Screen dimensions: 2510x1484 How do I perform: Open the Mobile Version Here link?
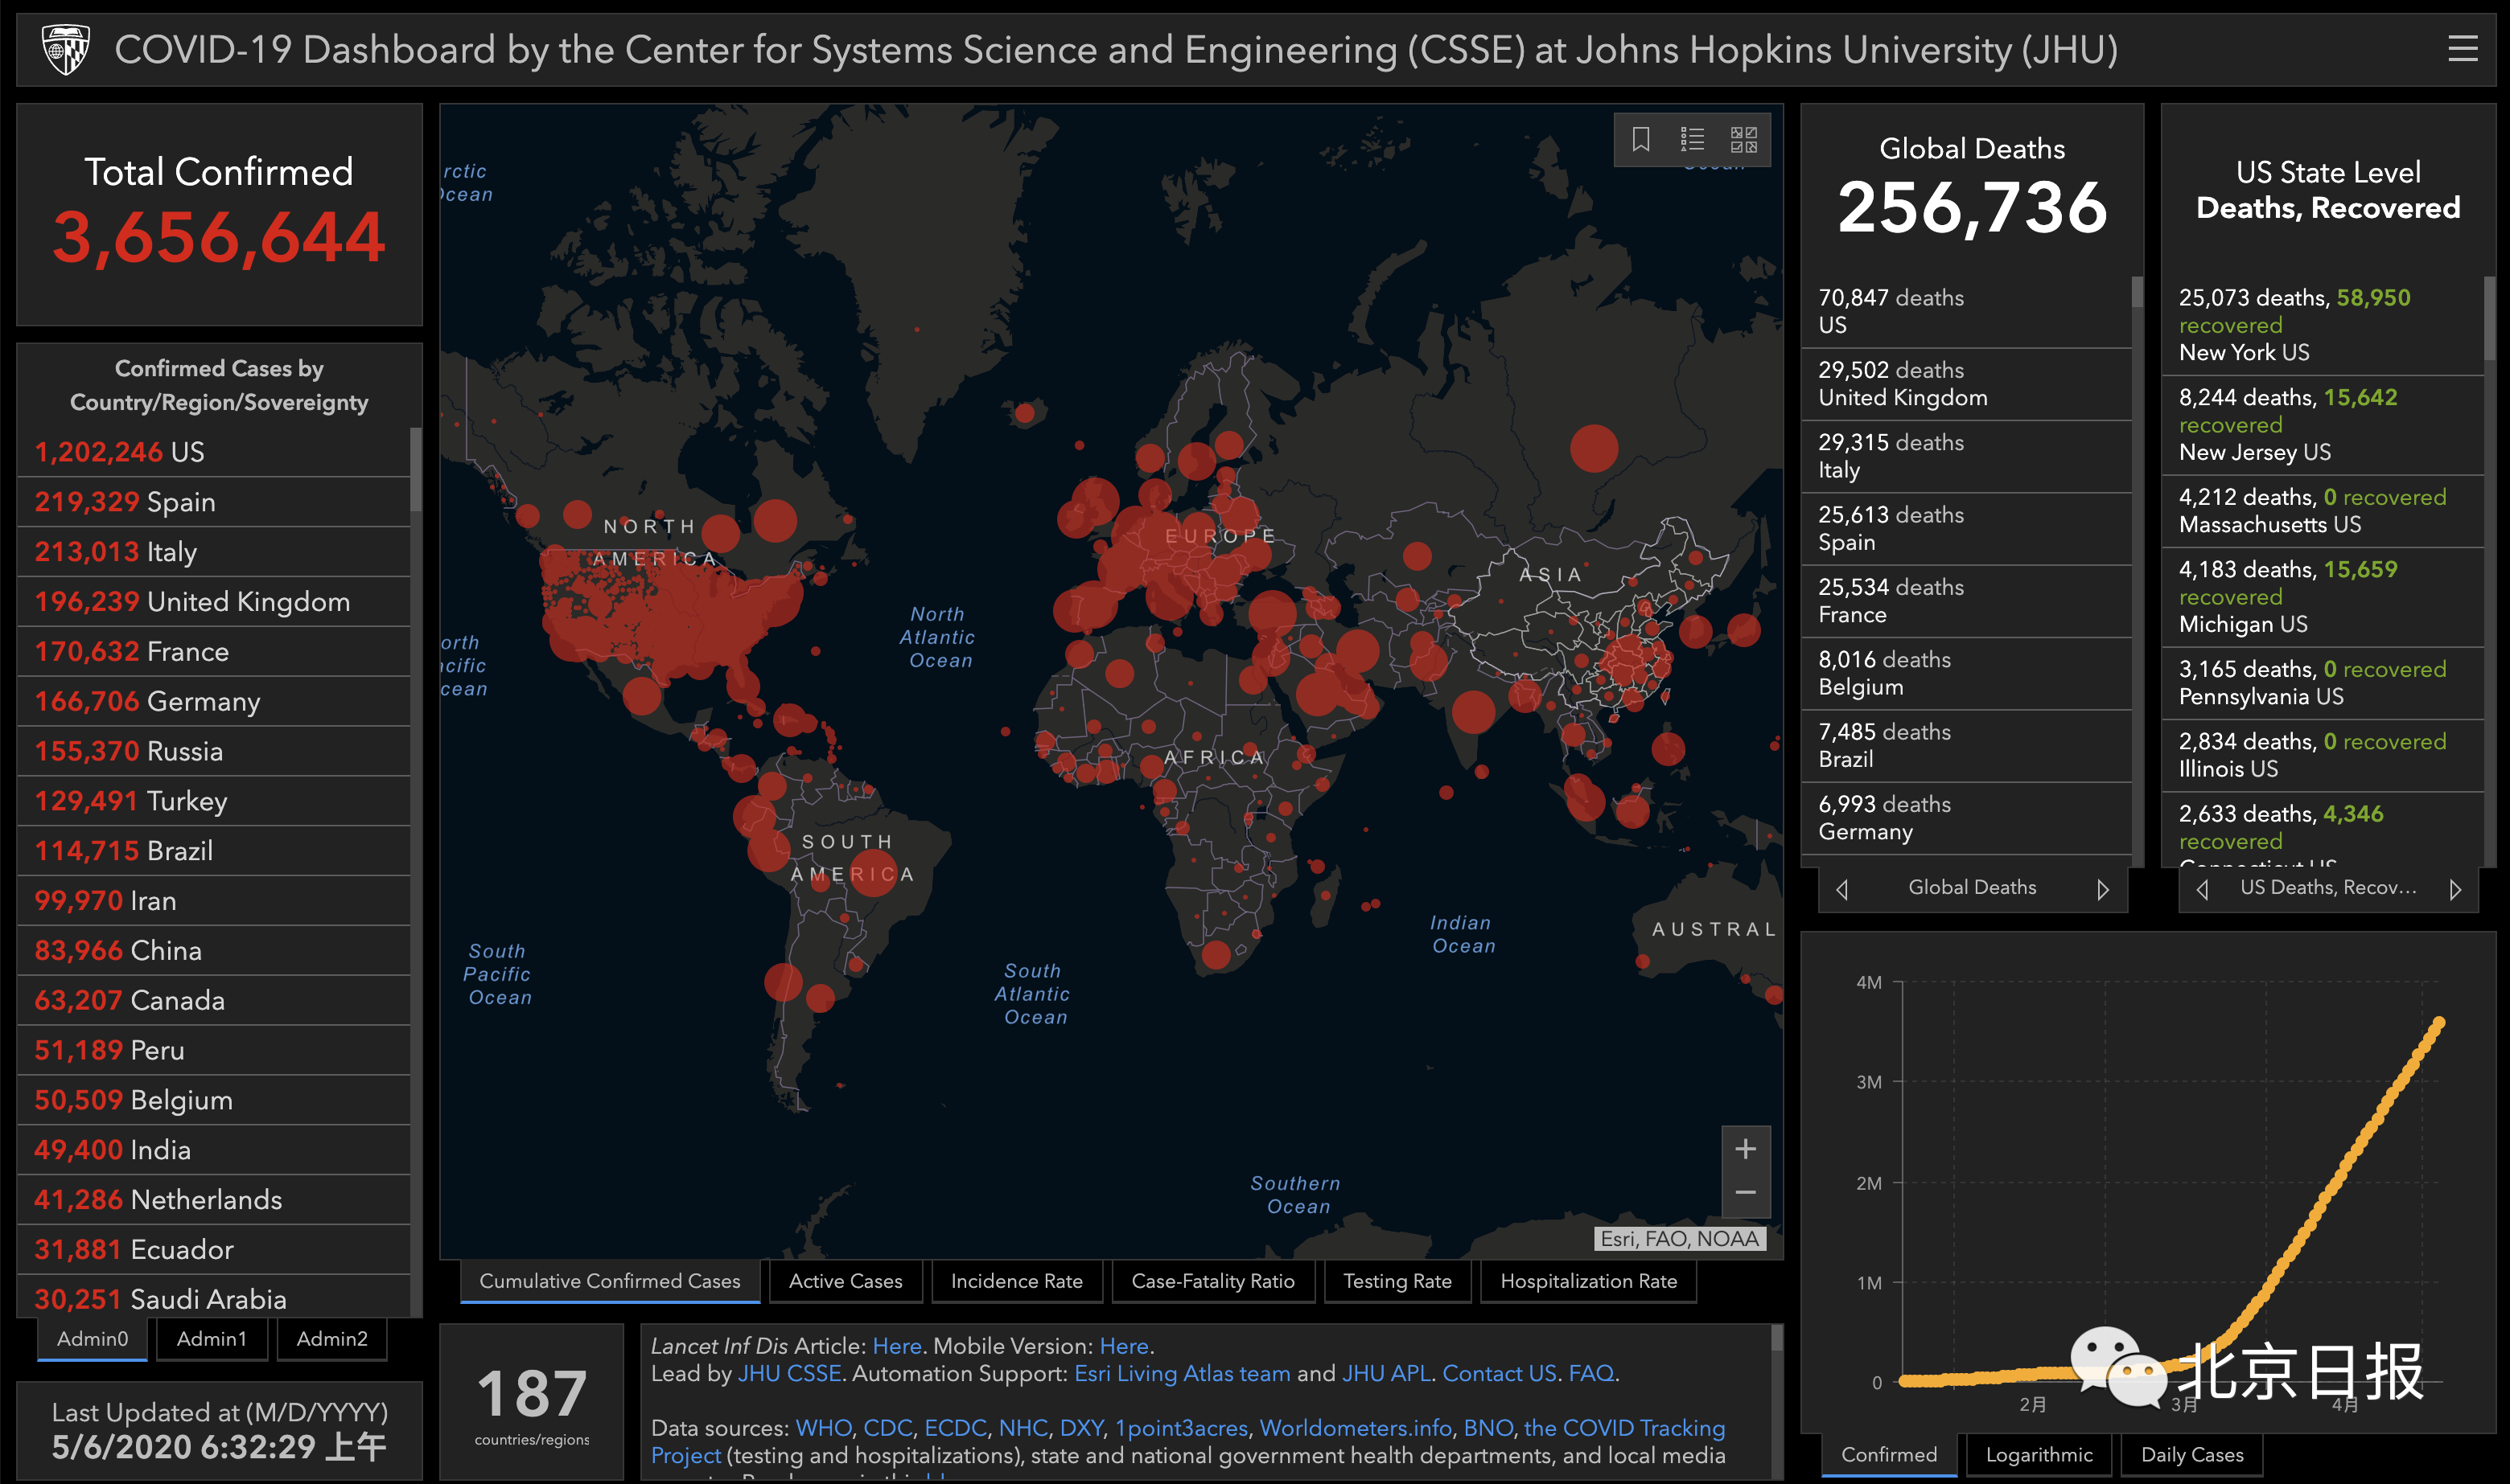(x=1123, y=1346)
